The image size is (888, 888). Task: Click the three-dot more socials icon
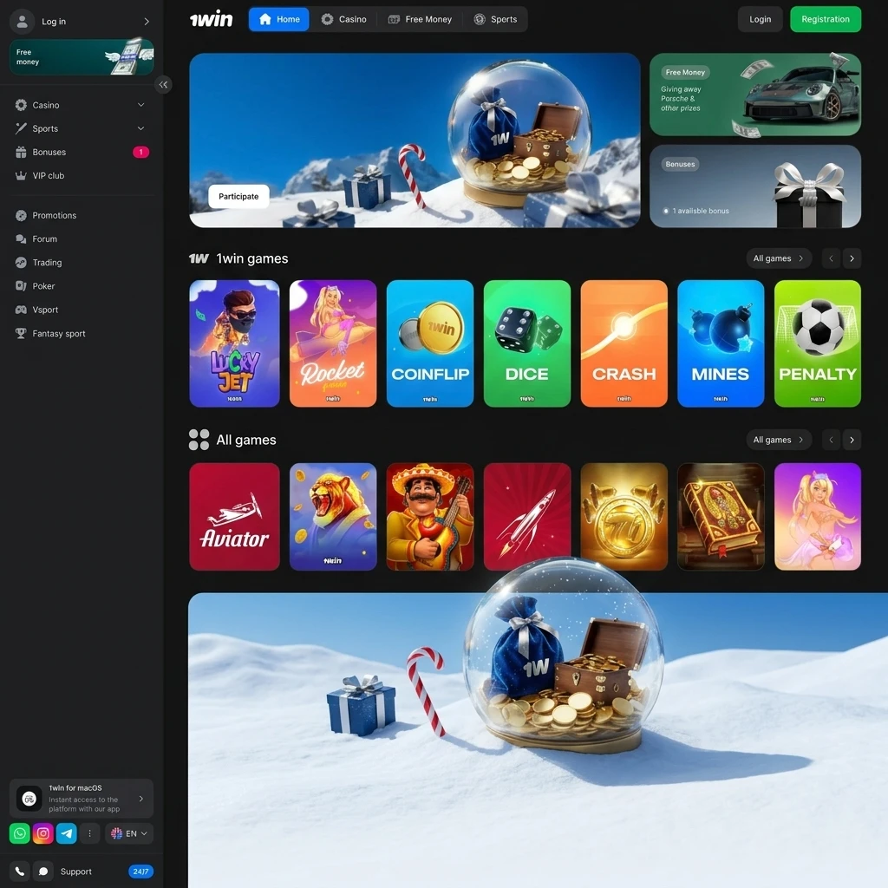(x=90, y=833)
